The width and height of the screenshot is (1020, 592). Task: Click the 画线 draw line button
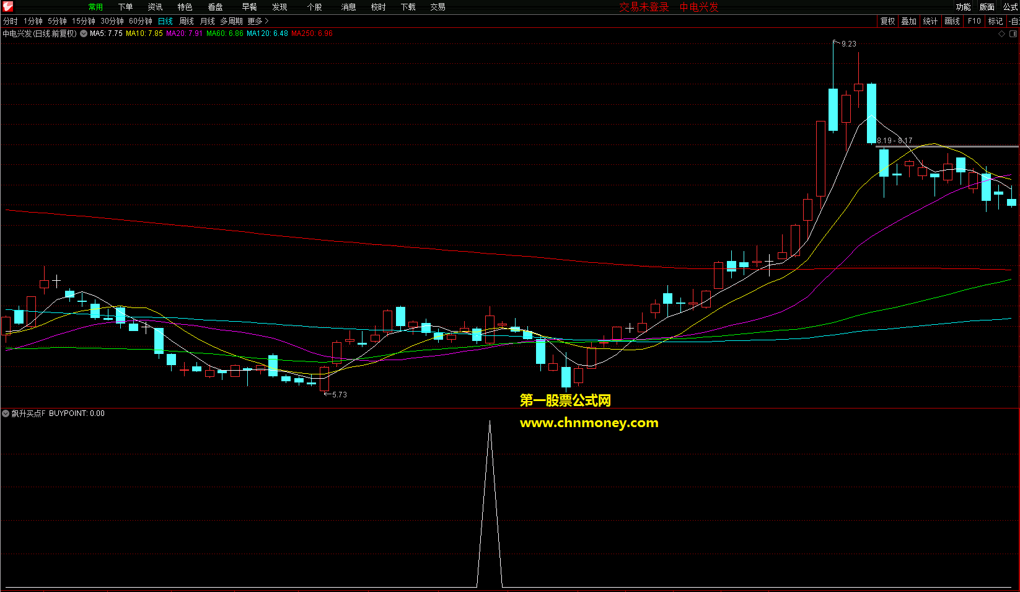pyautogui.click(x=952, y=21)
